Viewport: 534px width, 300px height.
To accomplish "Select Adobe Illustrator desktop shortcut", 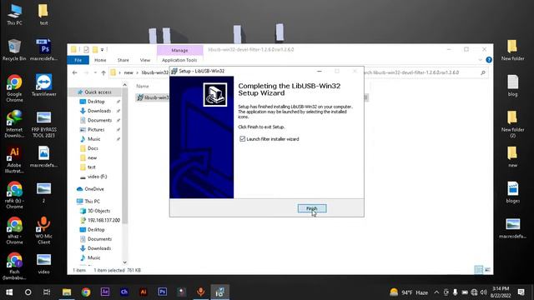I will tap(14, 159).
